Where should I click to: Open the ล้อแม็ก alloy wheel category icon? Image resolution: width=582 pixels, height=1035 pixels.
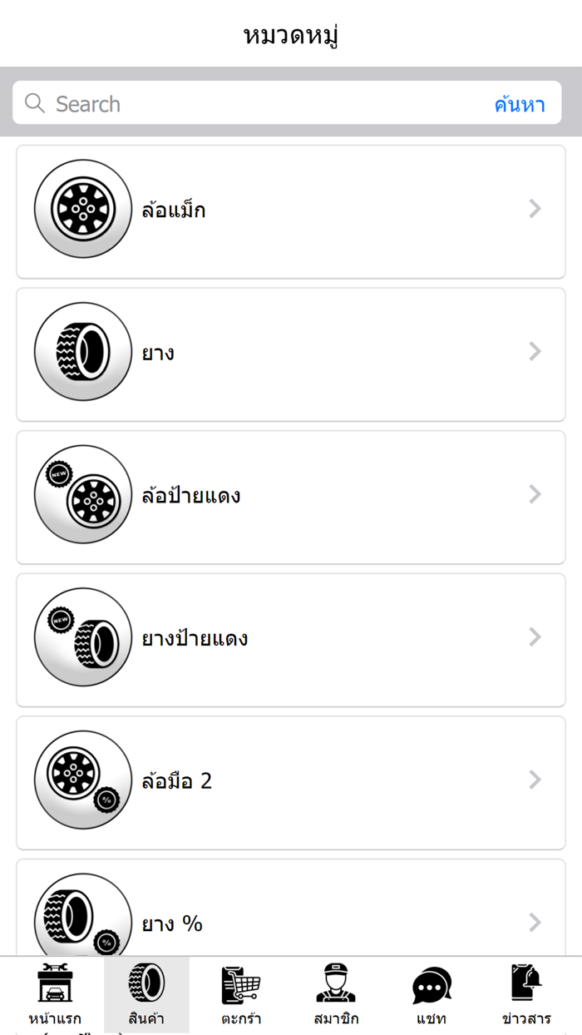[82, 208]
